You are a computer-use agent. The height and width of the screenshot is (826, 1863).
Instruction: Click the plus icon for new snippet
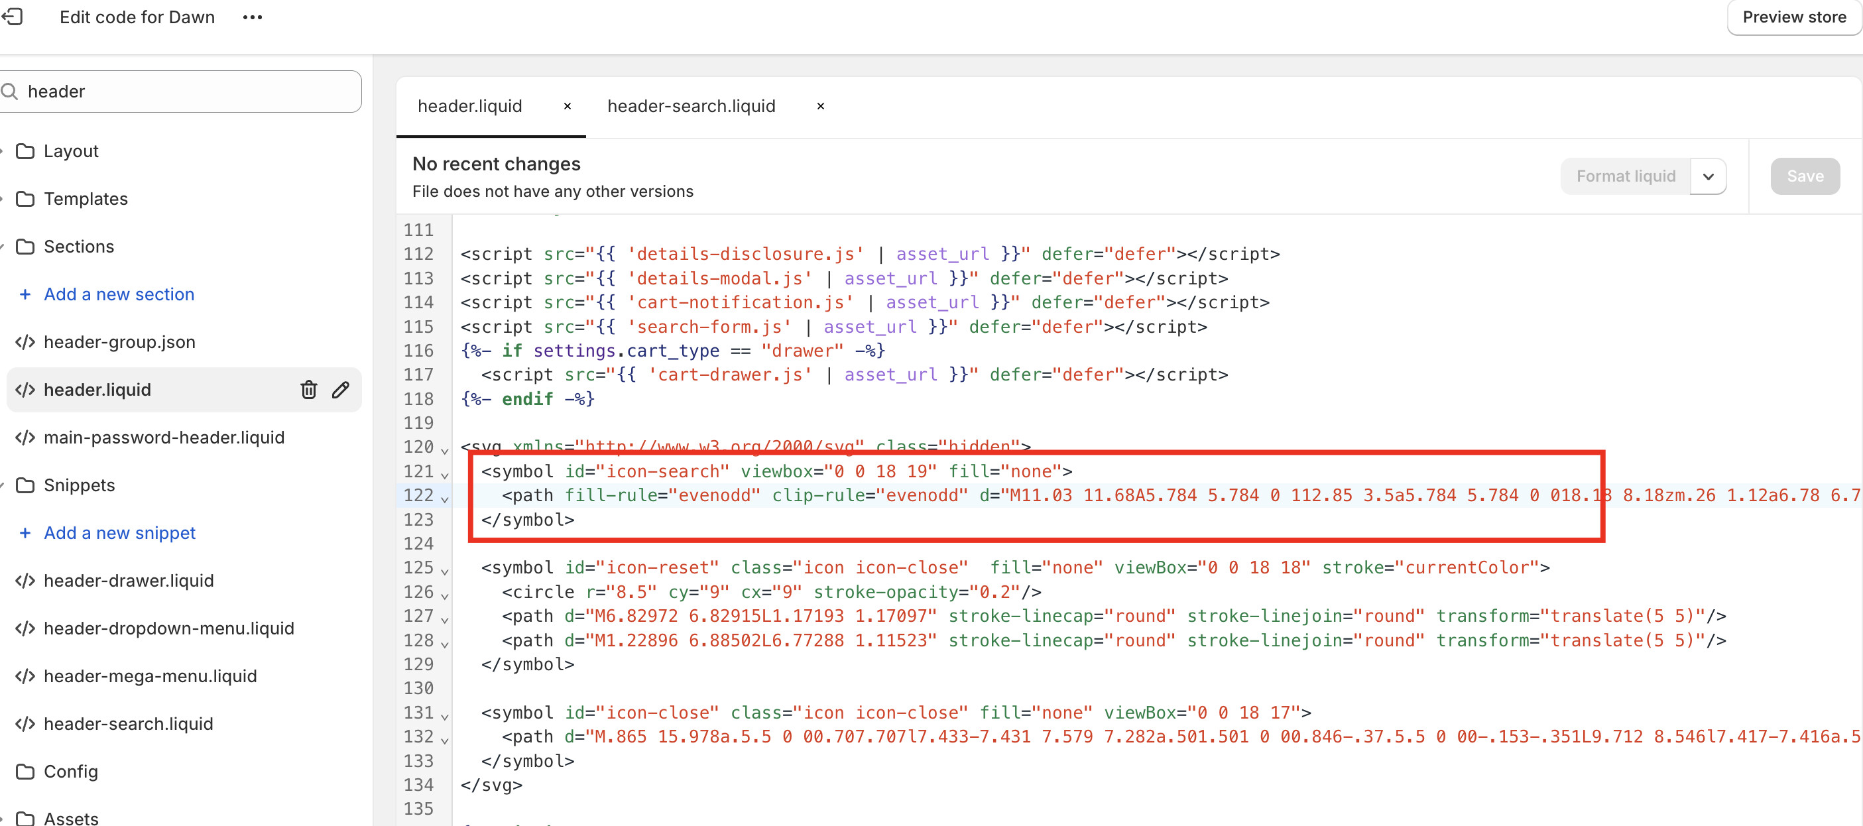pos(25,533)
